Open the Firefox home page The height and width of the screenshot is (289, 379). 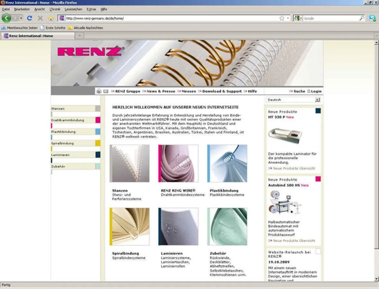click(x=50, y=18)
